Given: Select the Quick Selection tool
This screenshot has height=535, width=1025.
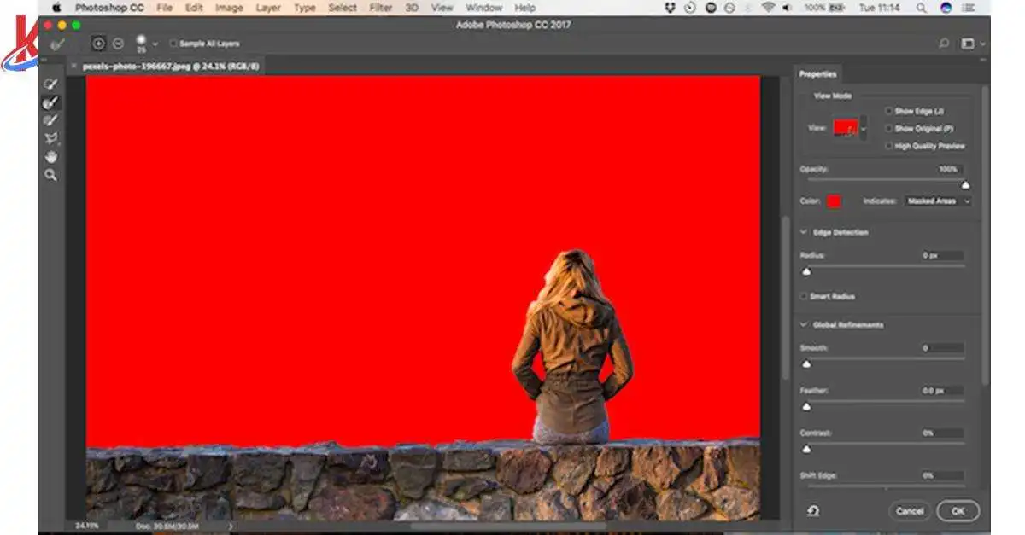Looking at the screenshot, I should pos(51,84).
